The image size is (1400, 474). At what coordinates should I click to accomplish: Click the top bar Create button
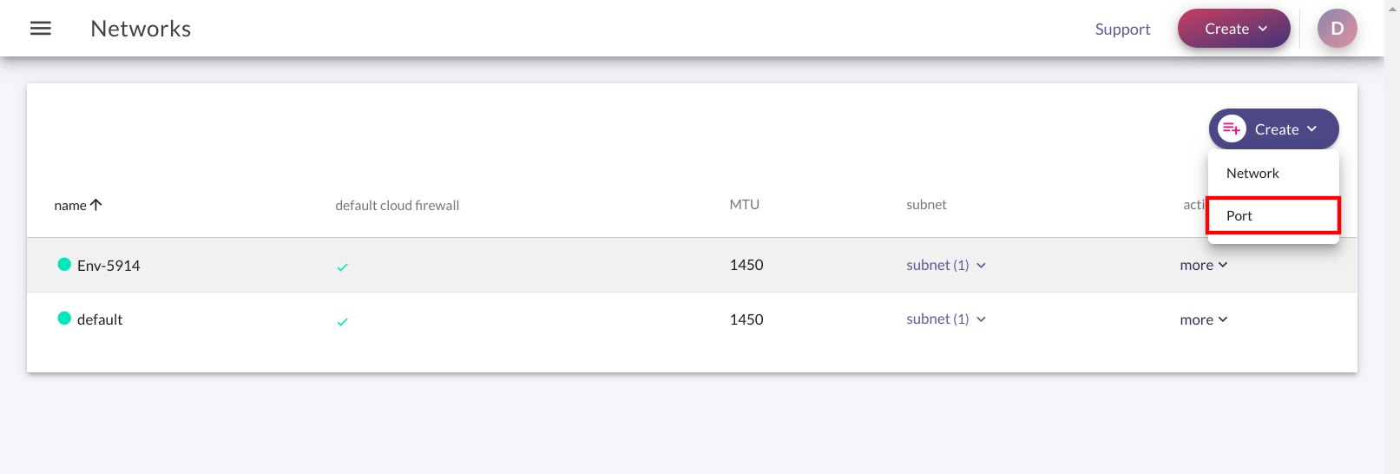coord(1233,29)
